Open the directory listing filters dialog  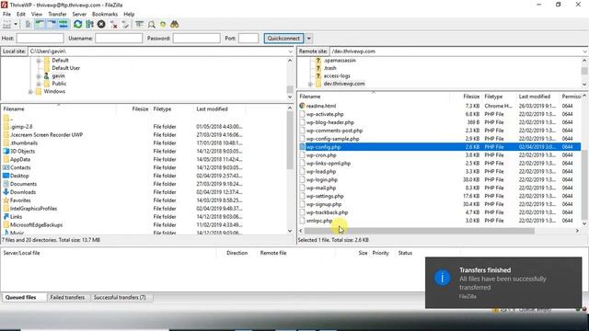click(x=139, y=25)
